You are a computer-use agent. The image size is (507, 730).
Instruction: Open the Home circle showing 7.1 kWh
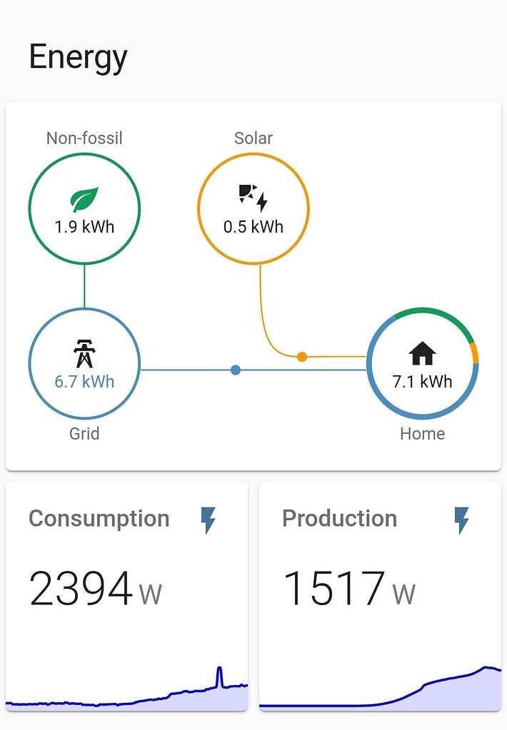tap(422, 364)
